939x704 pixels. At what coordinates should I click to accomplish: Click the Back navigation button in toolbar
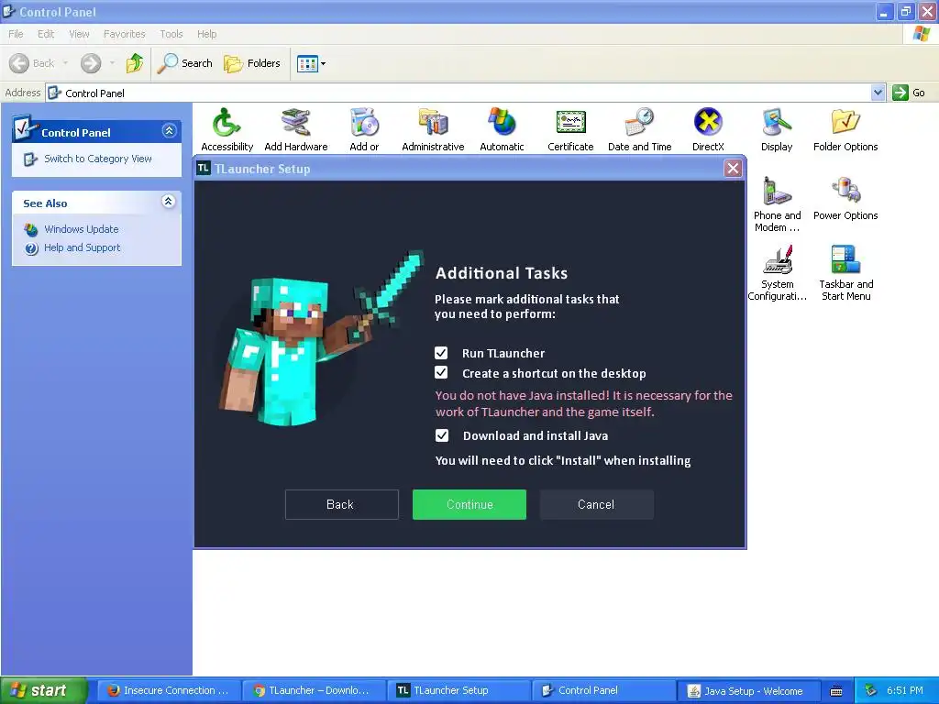click(x=32, y=63)
